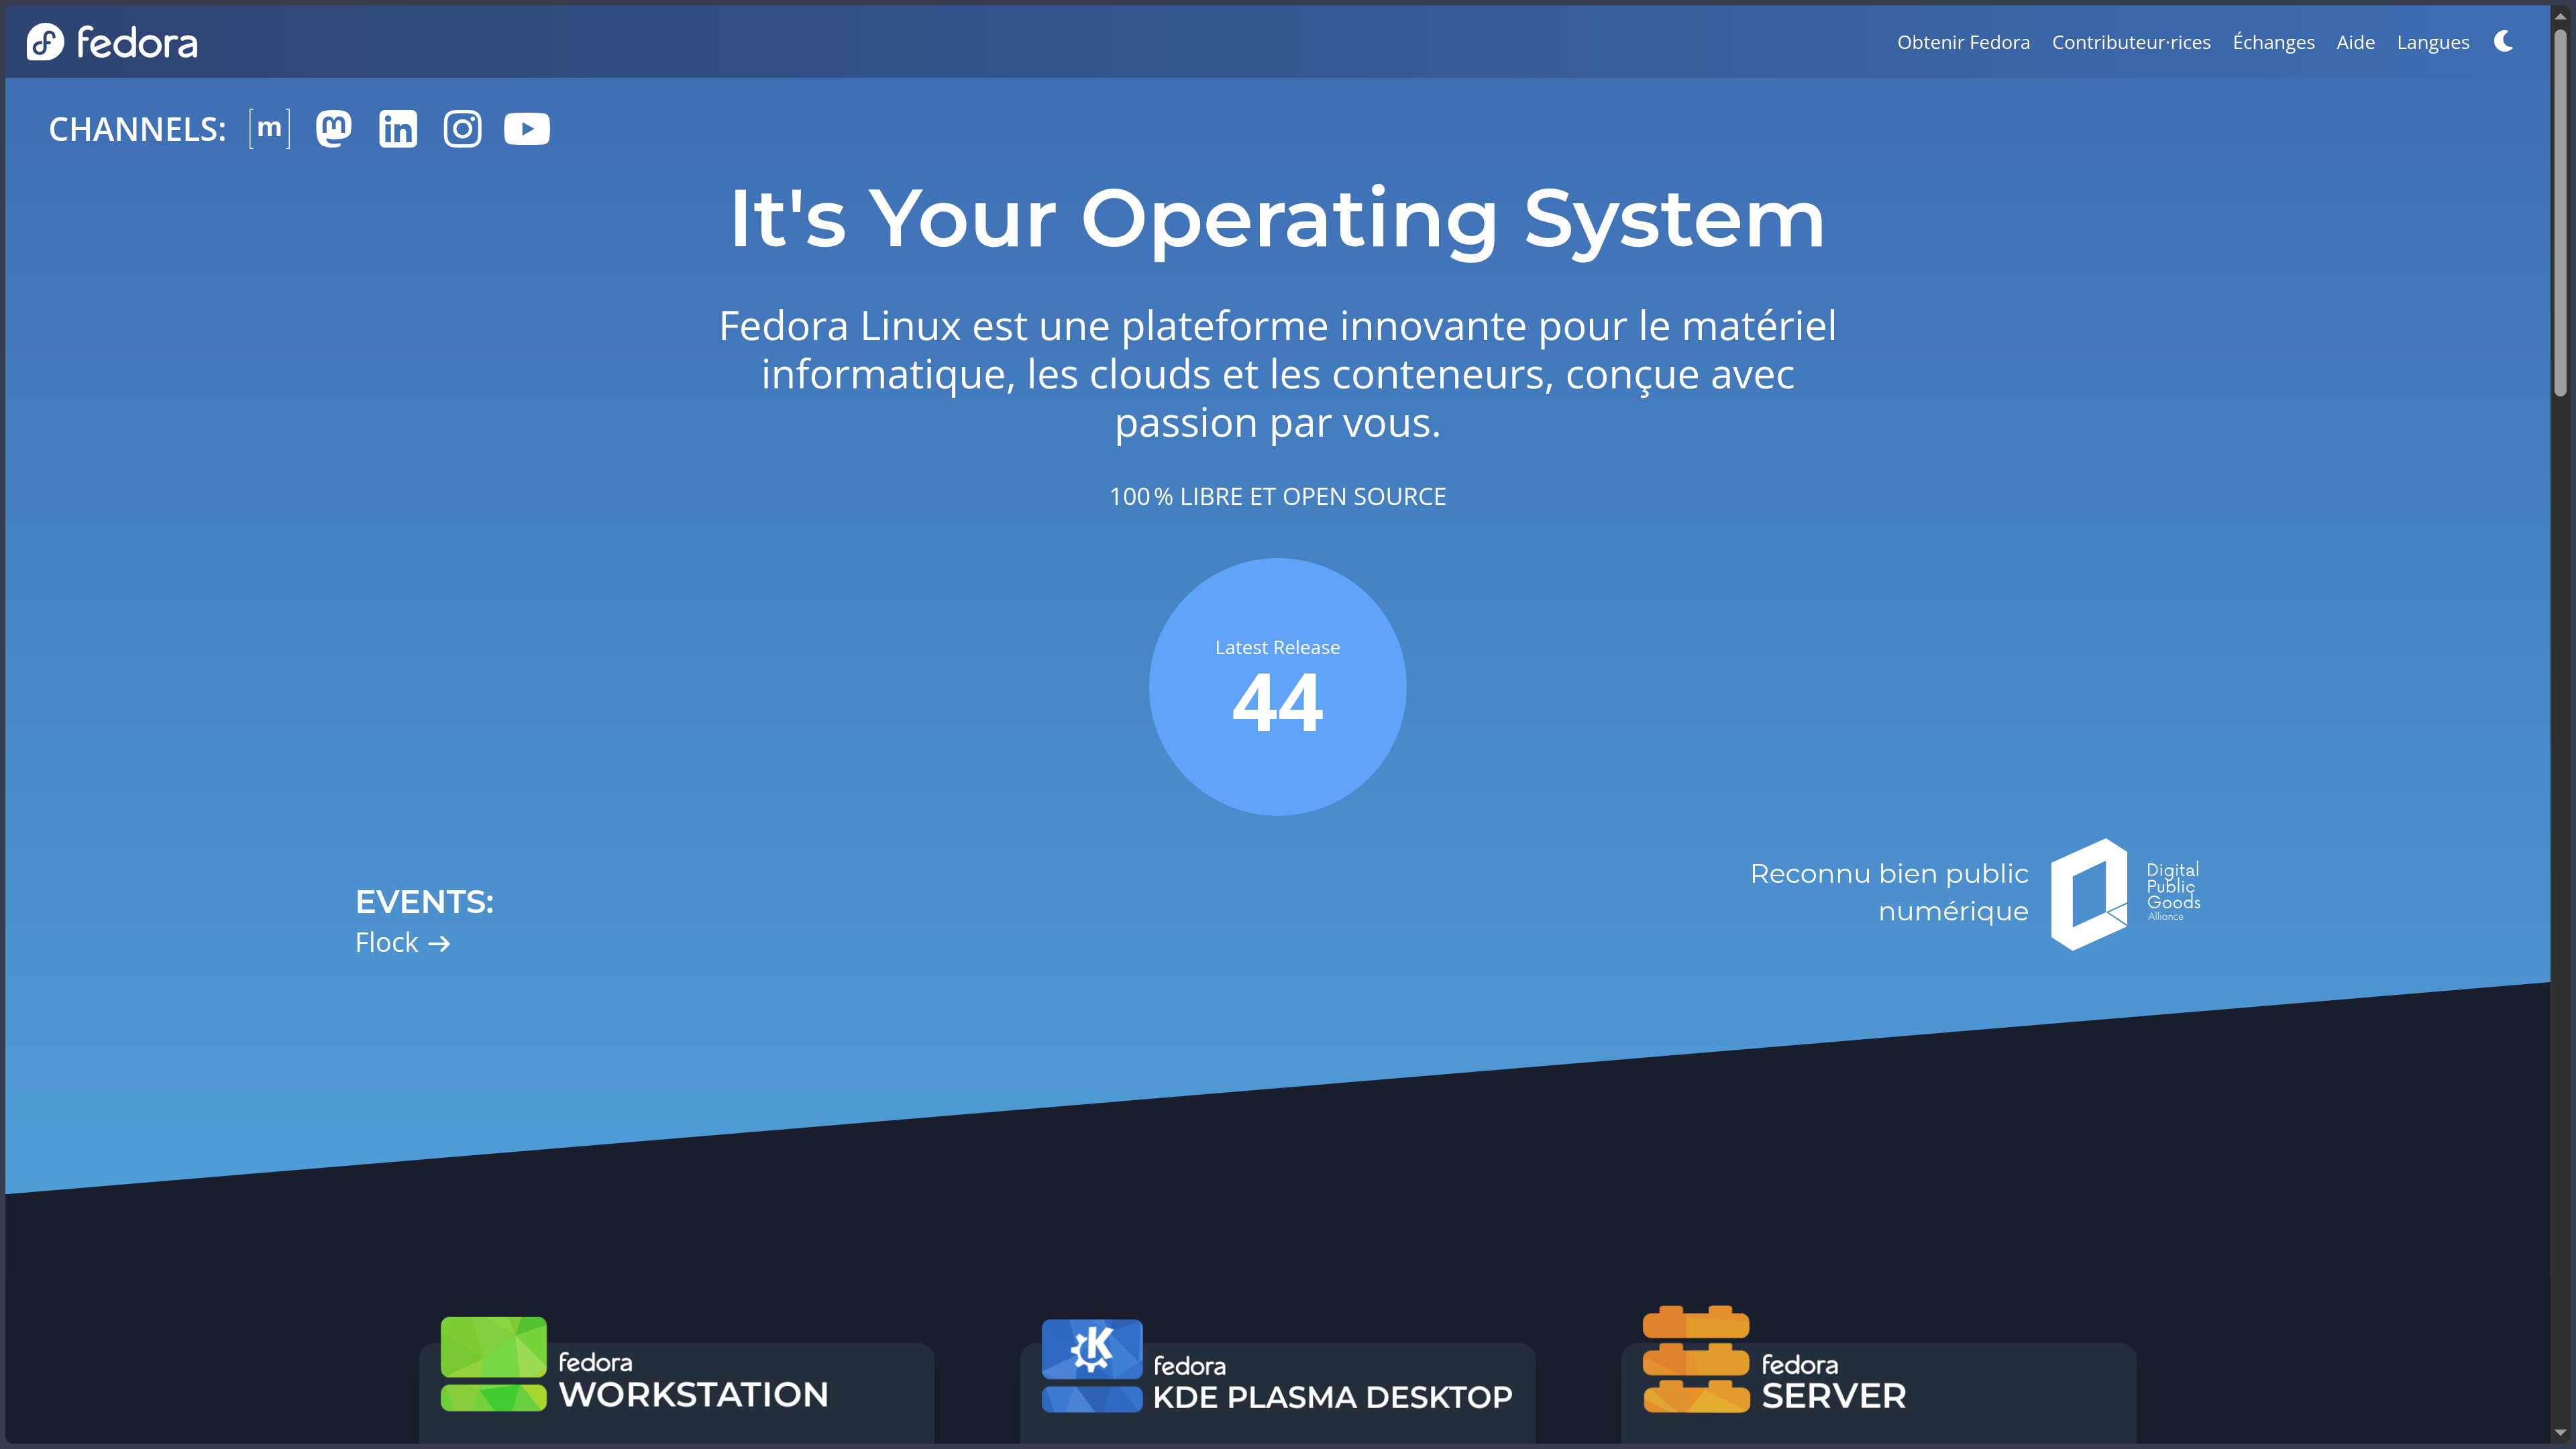Click the Fedora logo in header
The image size is (2576, 1449).
click(x=112, y=42)
